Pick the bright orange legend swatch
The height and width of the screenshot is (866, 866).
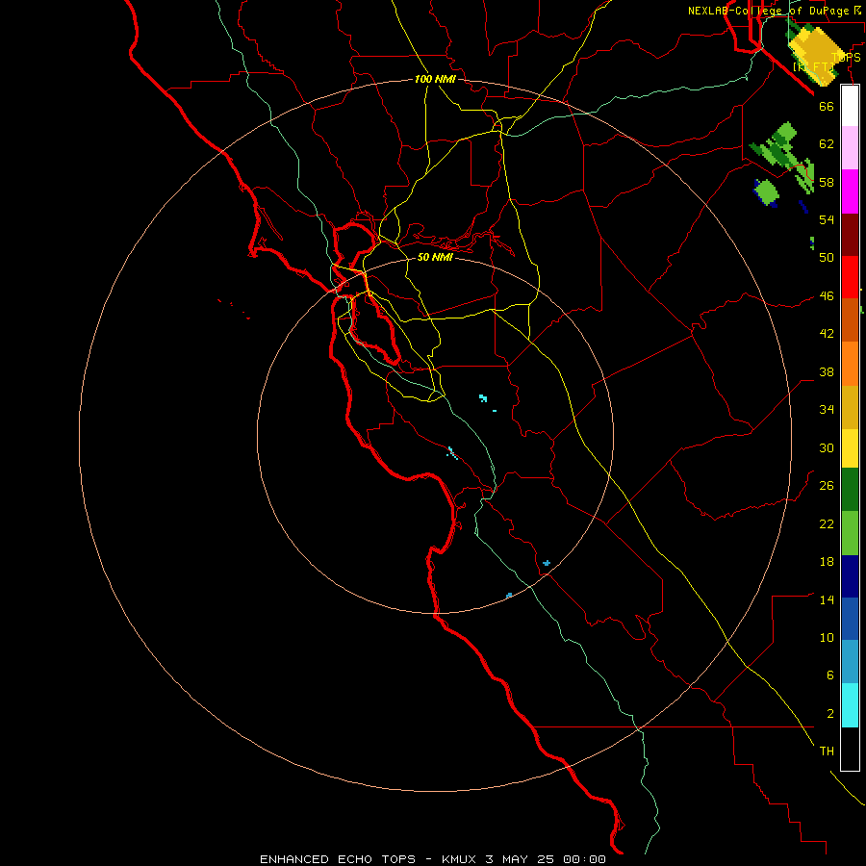(x=850, y=364)
